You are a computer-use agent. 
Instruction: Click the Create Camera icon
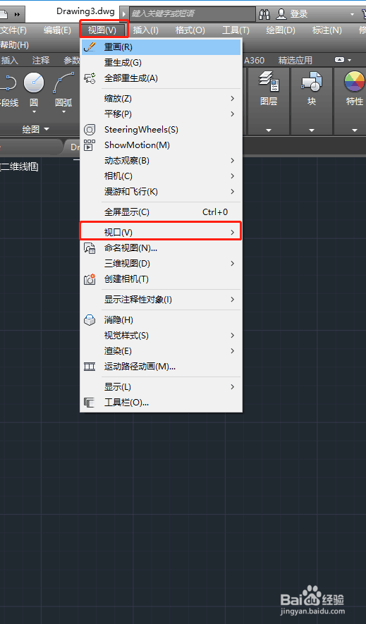tap(90, 279)
